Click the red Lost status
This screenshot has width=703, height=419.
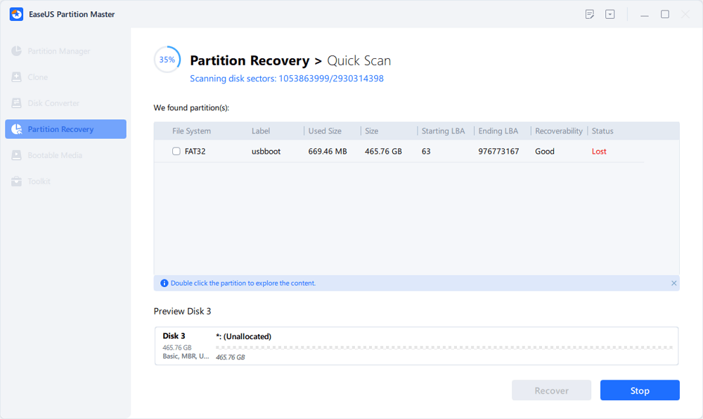(x=599, y=152)
